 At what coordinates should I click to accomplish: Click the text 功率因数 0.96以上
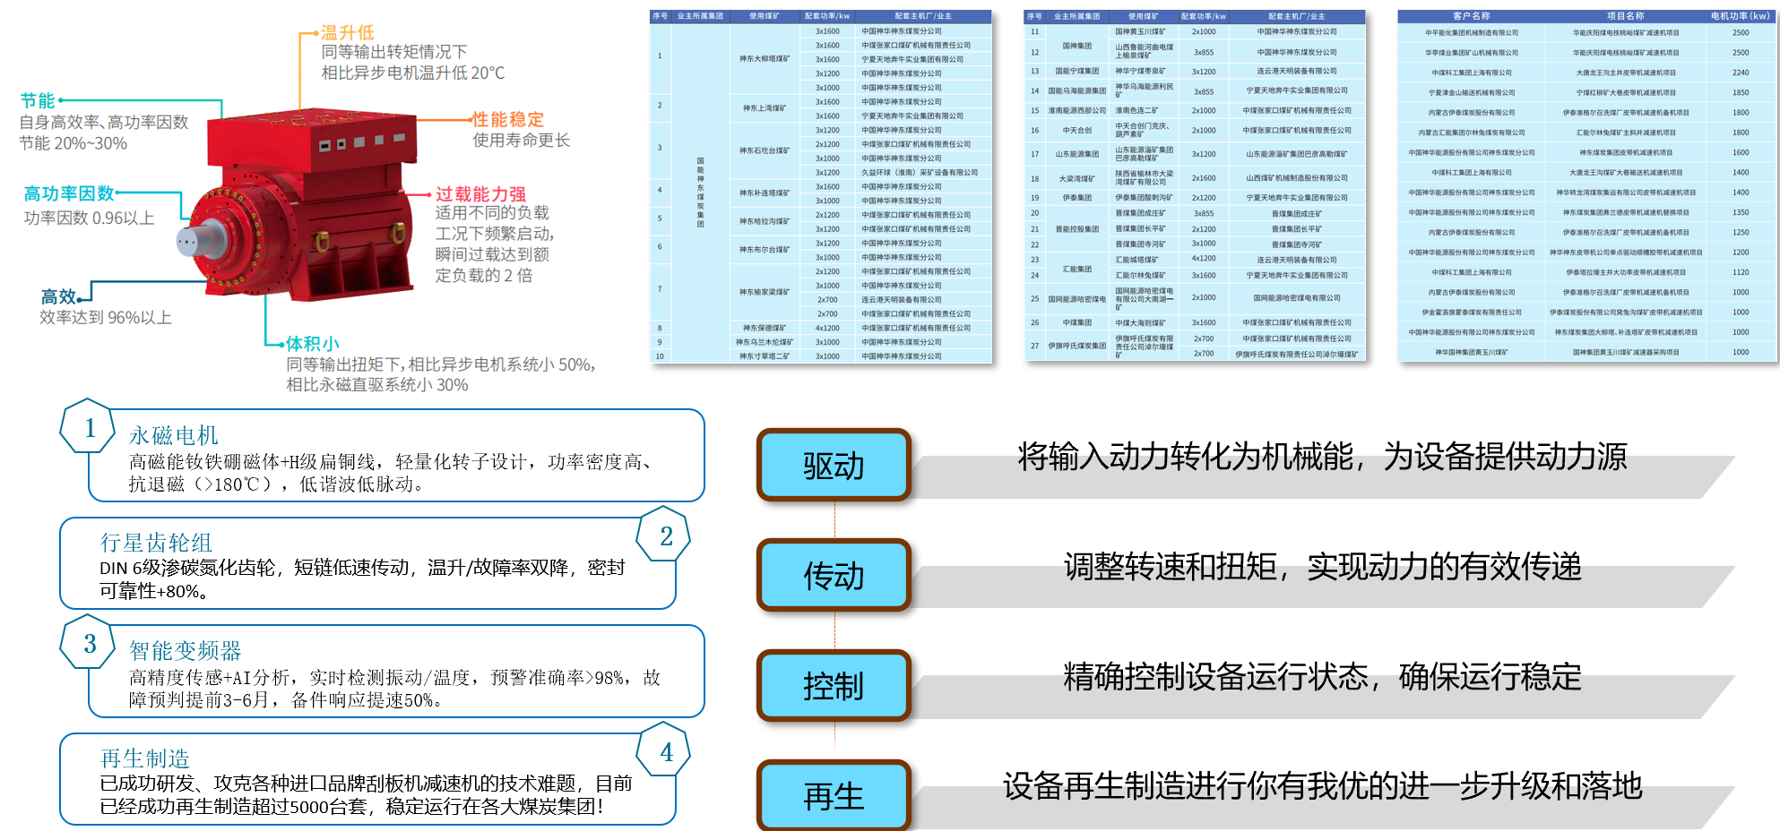(x=89, y=218)
